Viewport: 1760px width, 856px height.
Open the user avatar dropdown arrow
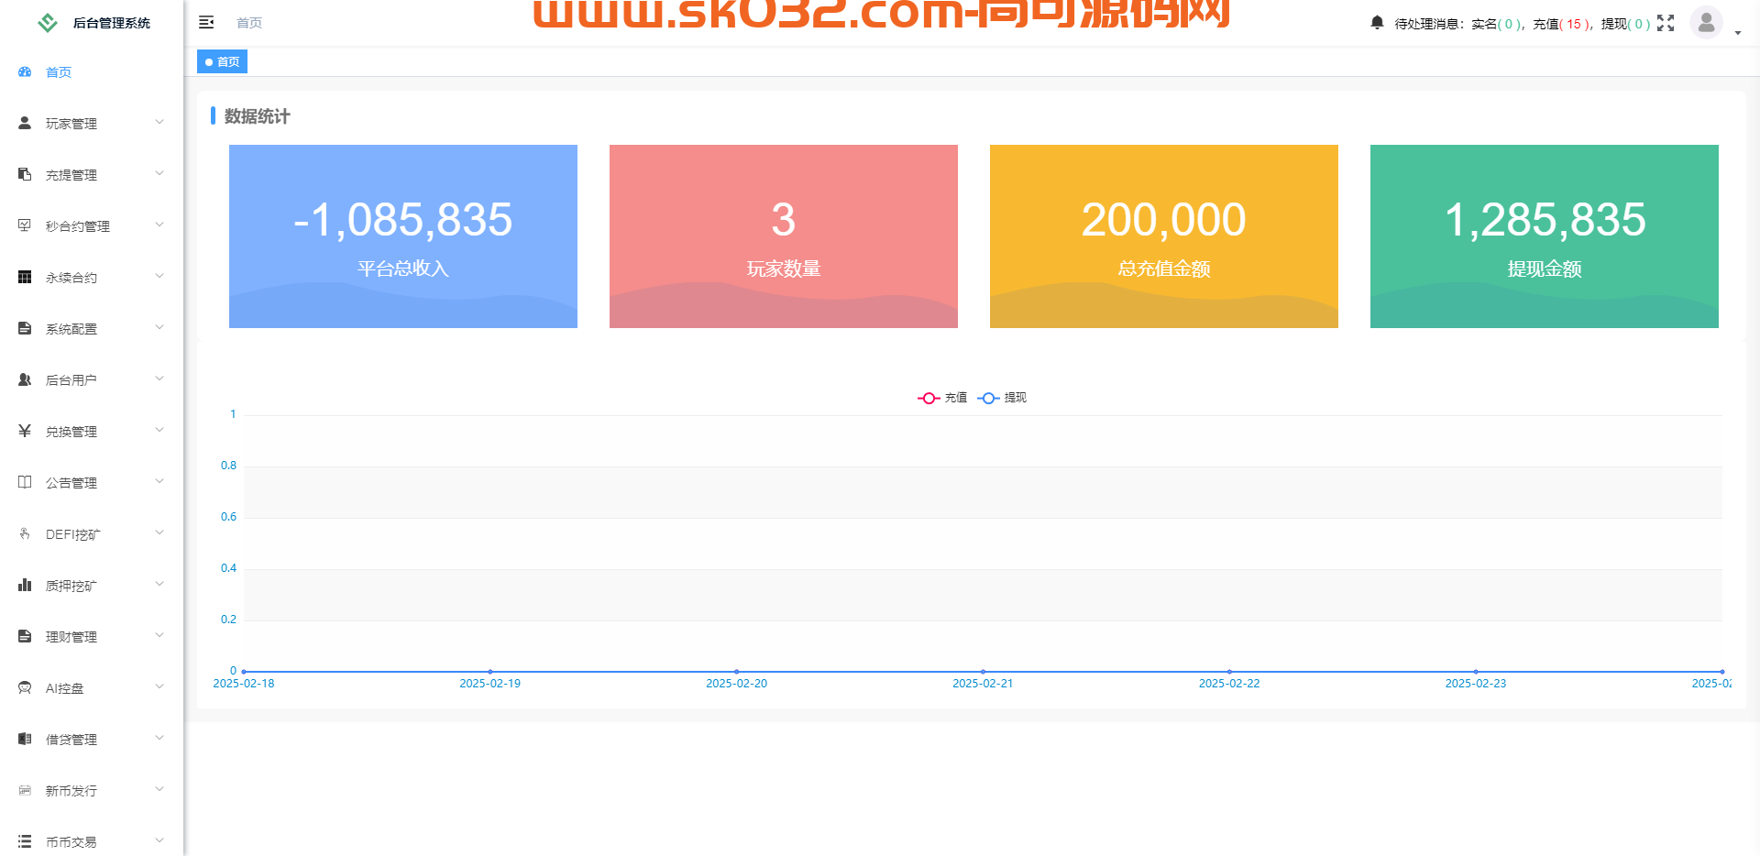click(x=1735, y=32)
